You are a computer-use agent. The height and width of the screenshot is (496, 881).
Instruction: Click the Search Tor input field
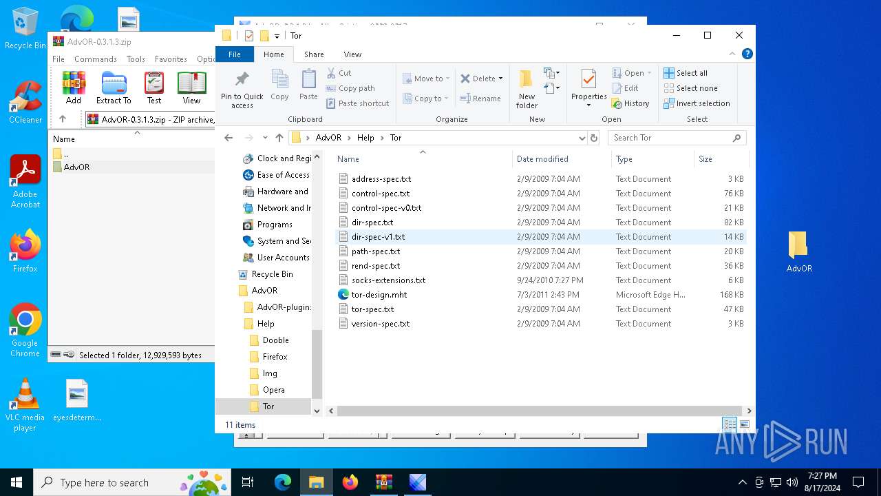pos(671,138)
